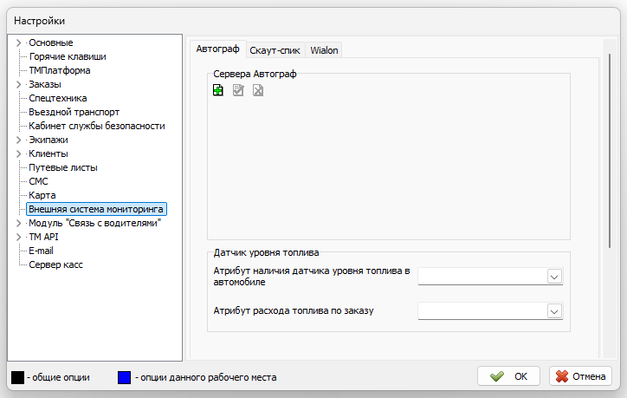Click the Атрибут расхода топлива по заказу label
Viewport: 627px width, 398px height.
(x=294, y=310)
